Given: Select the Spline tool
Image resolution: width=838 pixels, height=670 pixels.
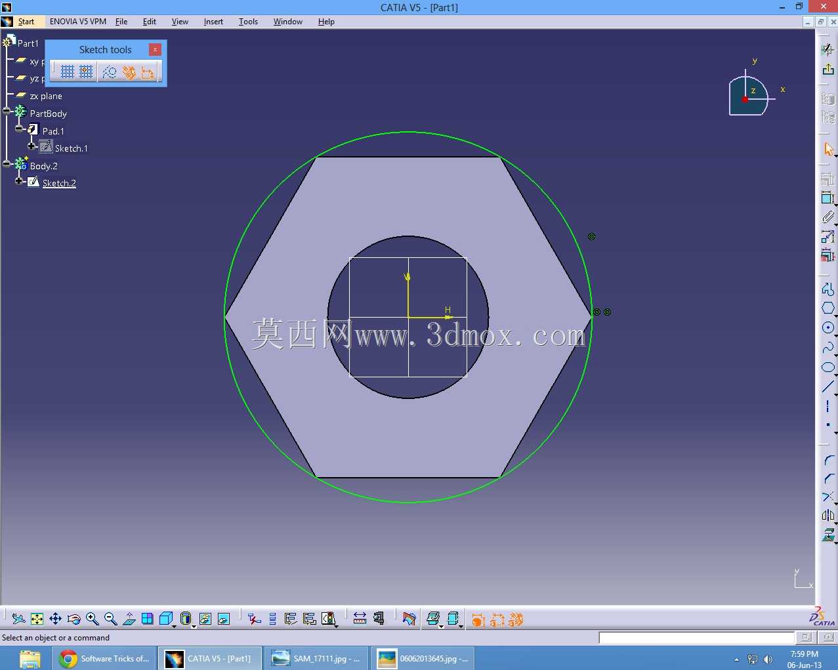Looking at the screenshot, I should point(828,347).
